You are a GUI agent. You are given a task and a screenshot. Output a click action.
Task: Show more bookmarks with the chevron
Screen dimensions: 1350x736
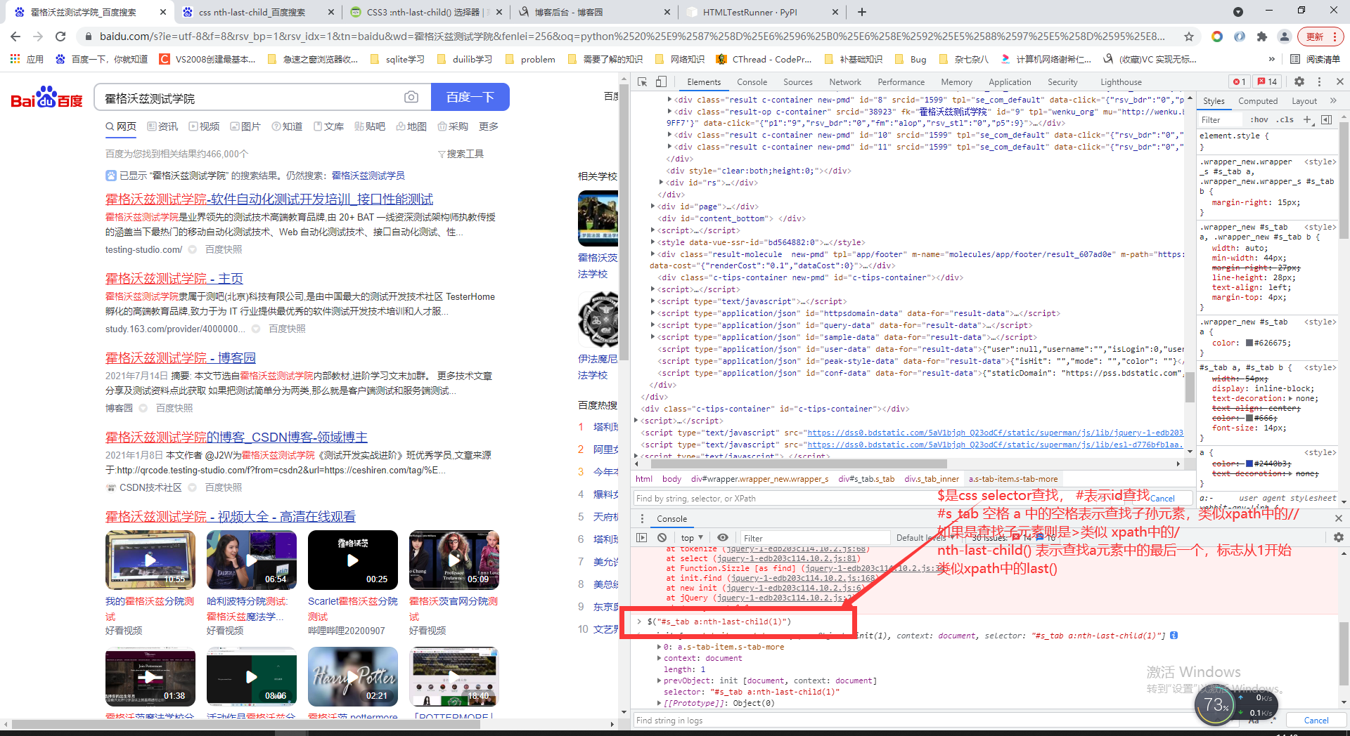(1271, 59)
